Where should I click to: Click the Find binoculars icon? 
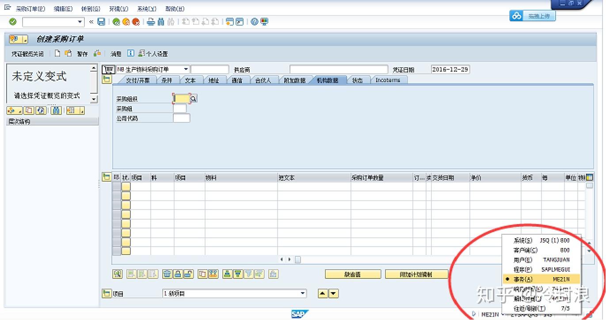coord(161,21)
